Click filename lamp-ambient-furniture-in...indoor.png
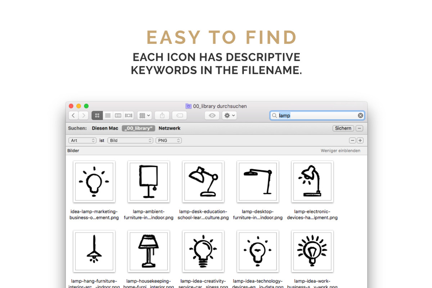Screen dimensions: 432x288 [149, 215]
